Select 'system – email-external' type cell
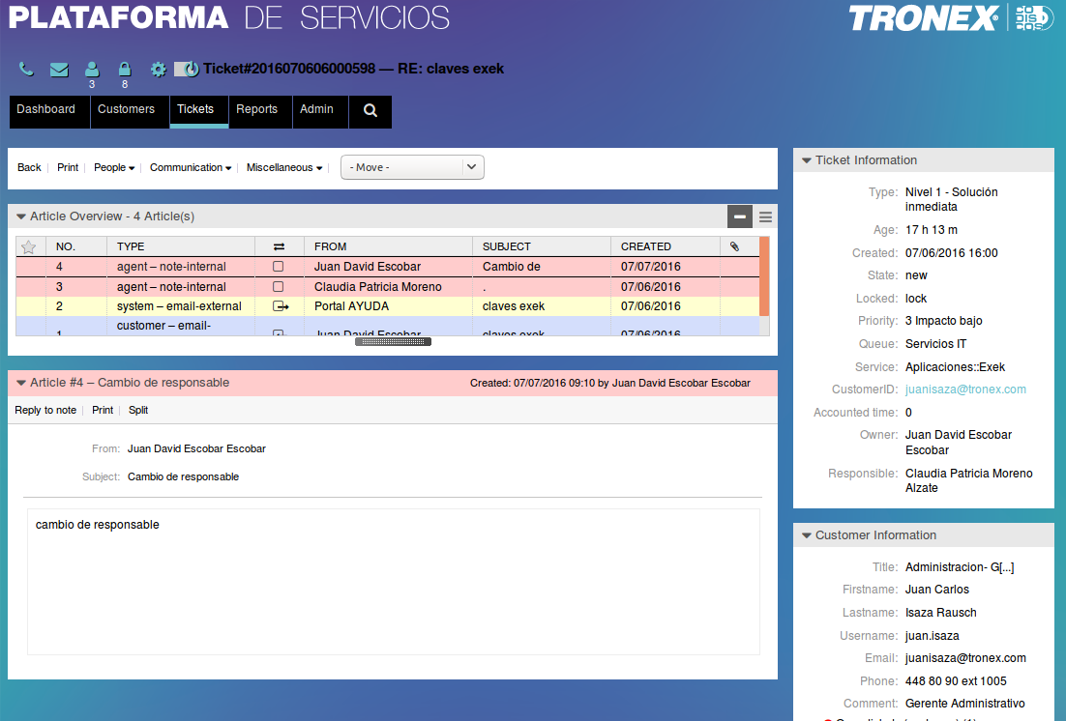This screenshot has height=721, width=1066. (179, 306)
